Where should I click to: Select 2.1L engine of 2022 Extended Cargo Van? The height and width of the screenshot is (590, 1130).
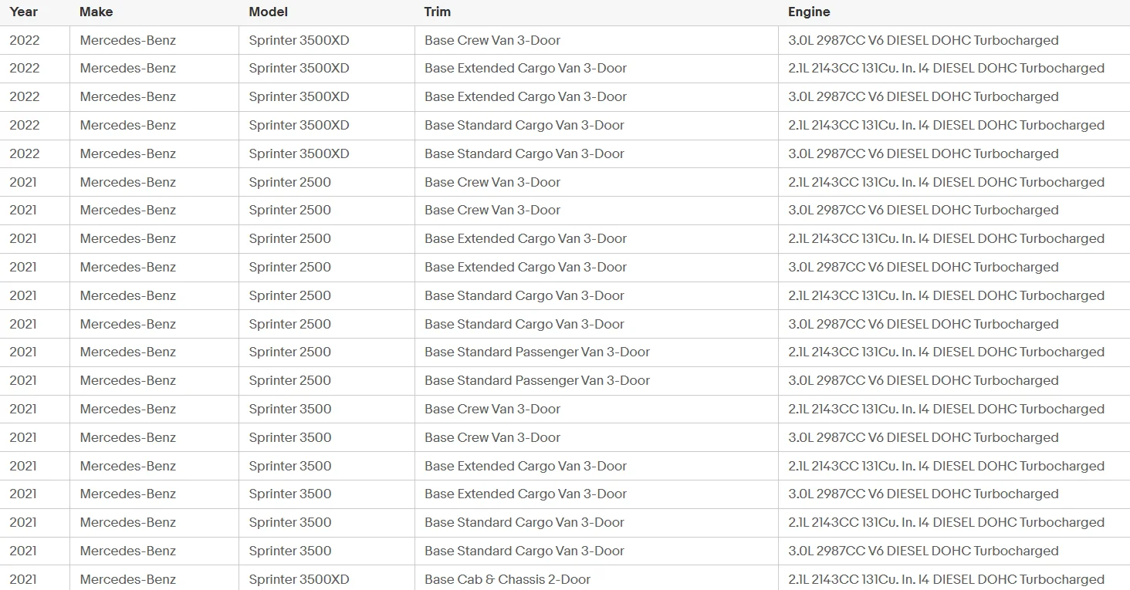[946, 68]
